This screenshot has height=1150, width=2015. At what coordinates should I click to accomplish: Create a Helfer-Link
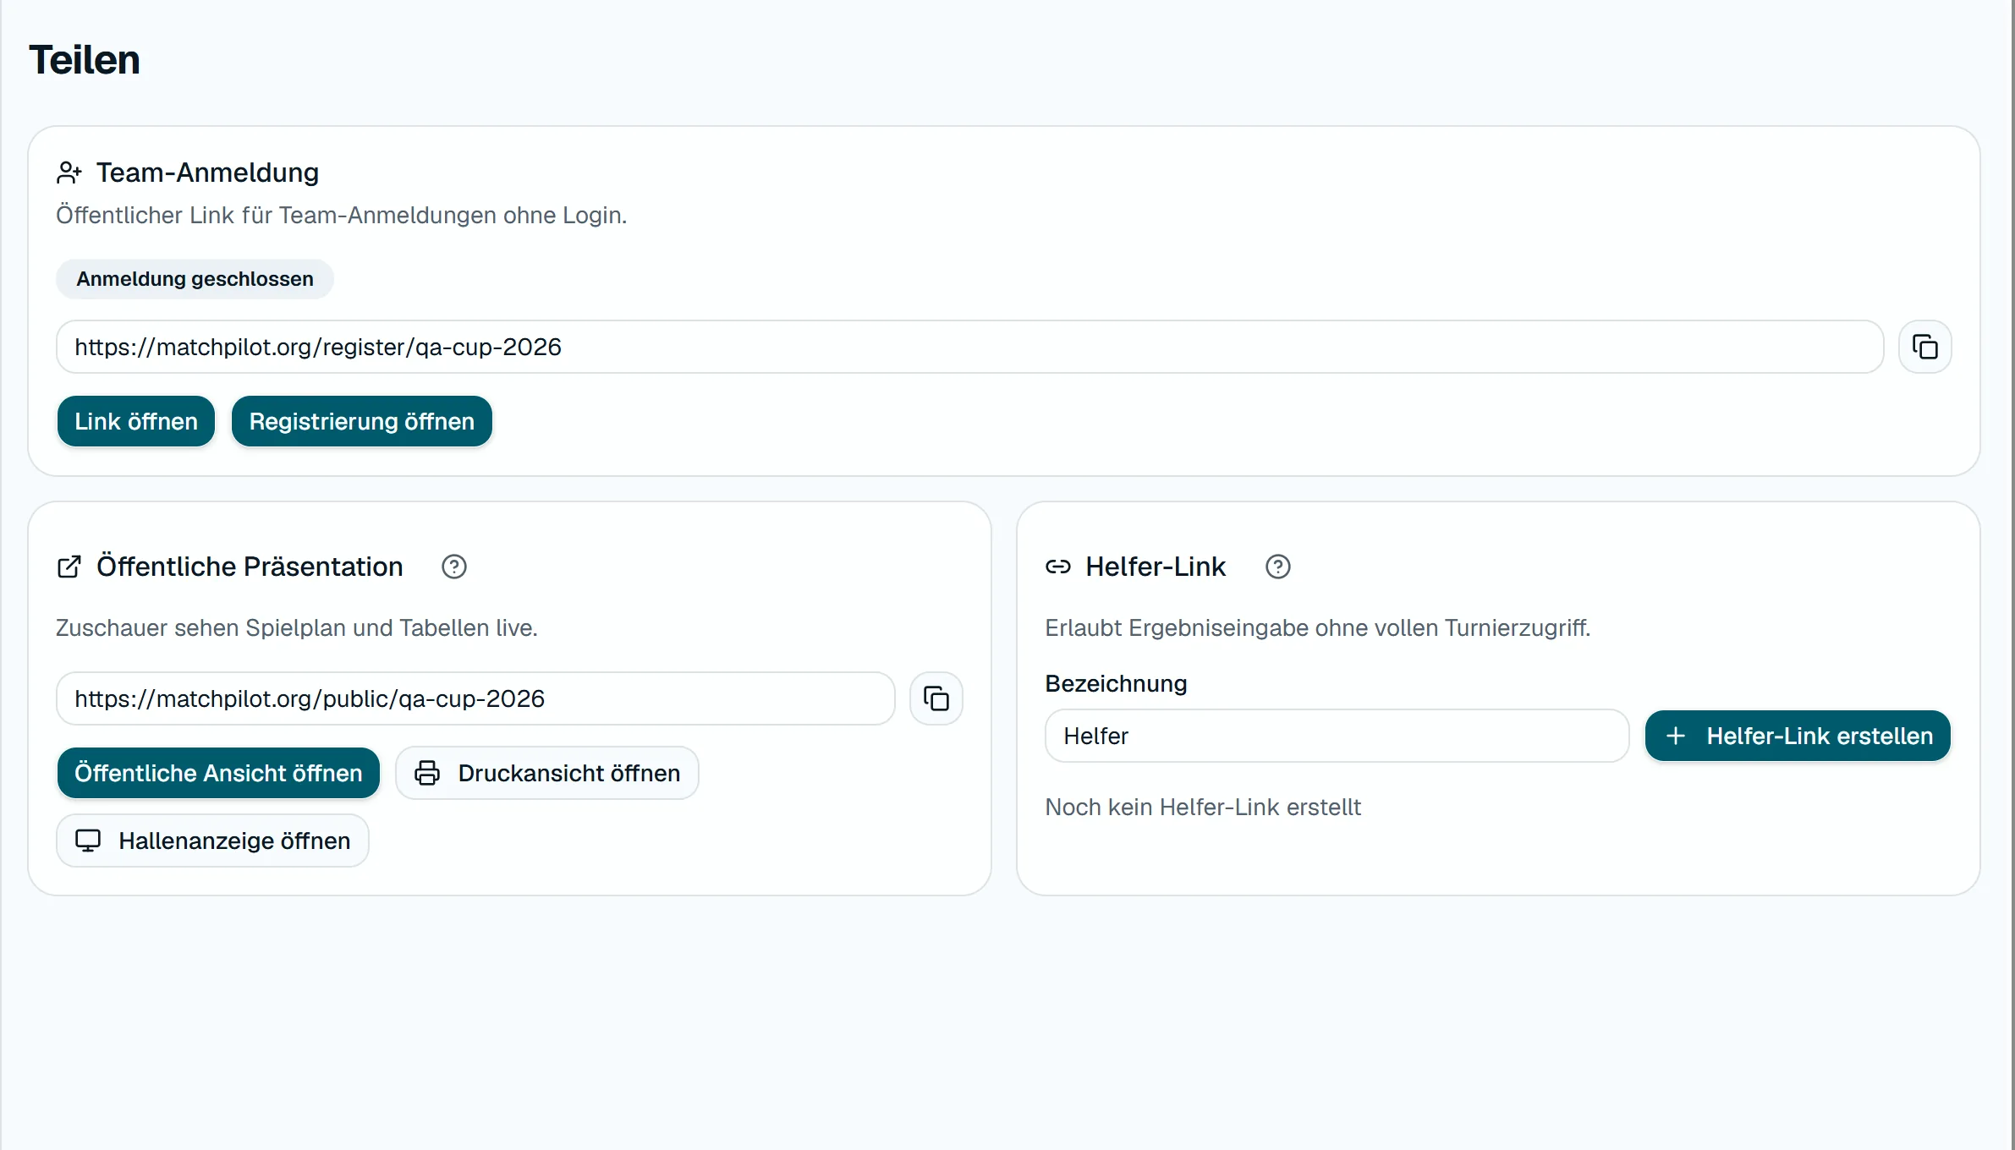(1798, 736)
